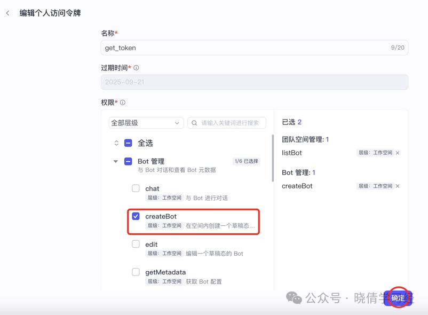428x315 pixels.
Task: Click the keyword search input box
Action: pyautogui.click(x=227, y=123)
